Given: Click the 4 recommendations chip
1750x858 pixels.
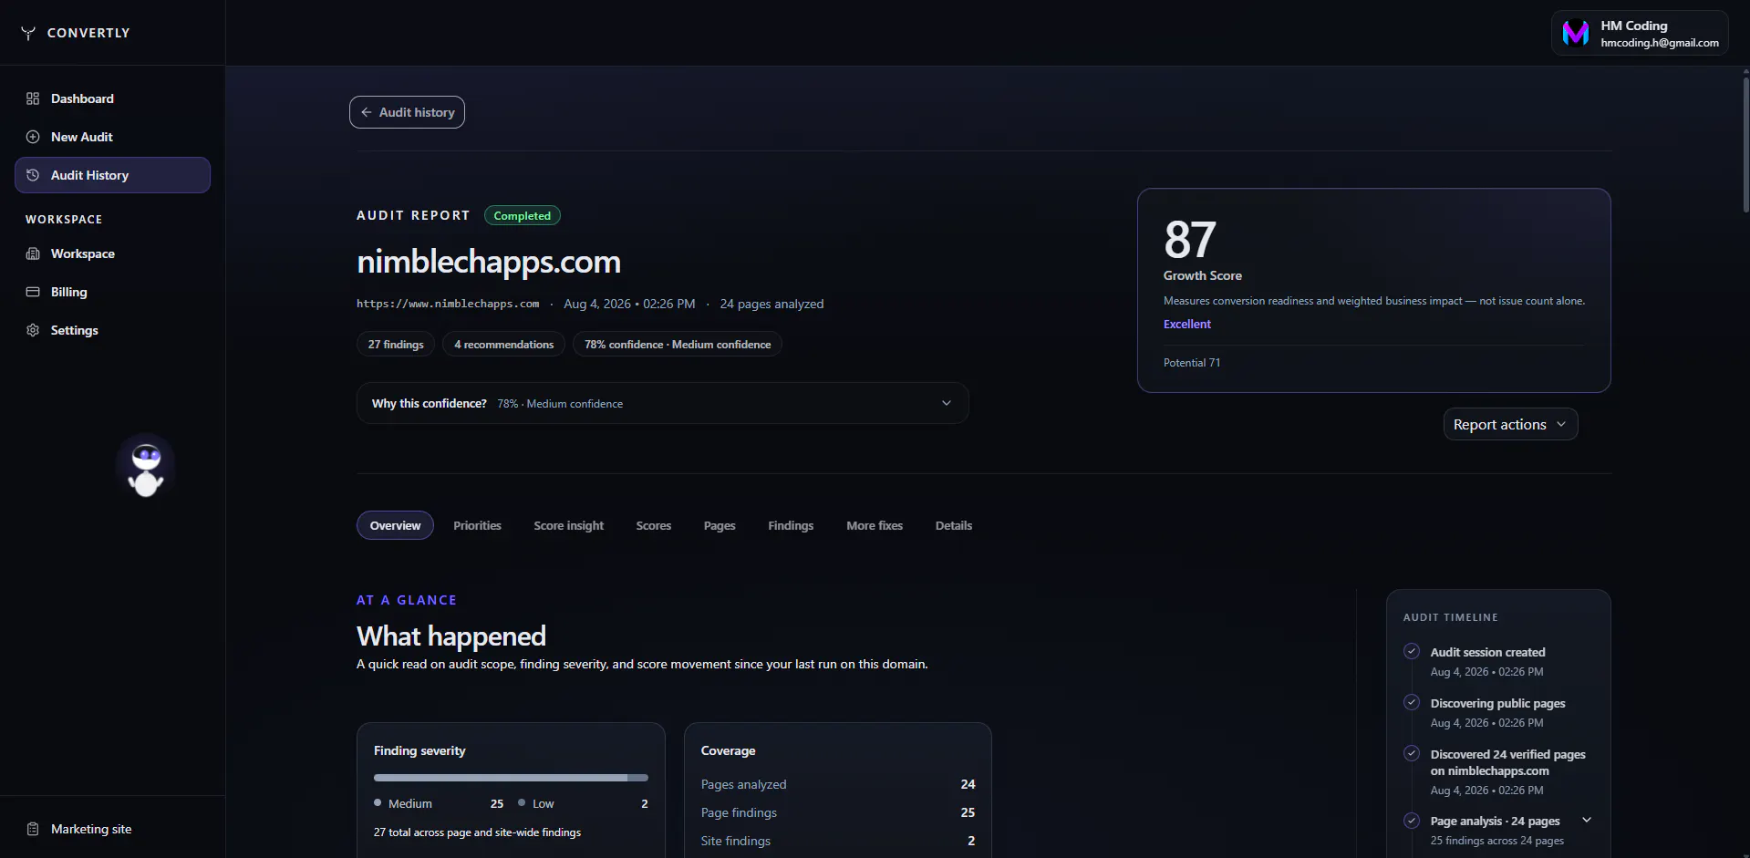Looking at the screenshot, I should coord(503,344).
